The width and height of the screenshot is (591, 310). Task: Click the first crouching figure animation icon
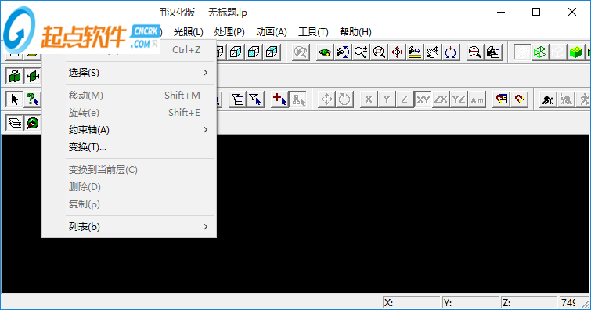point(547,99)
